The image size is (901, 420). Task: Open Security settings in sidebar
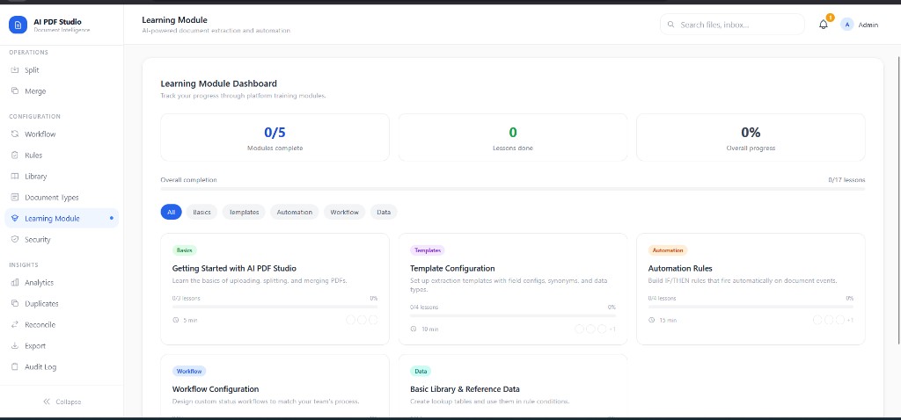click(62, 239)
